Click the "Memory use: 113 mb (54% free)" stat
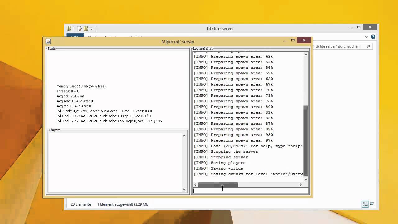Viewport: 398px width, 224px height. [x=81, y=86]
